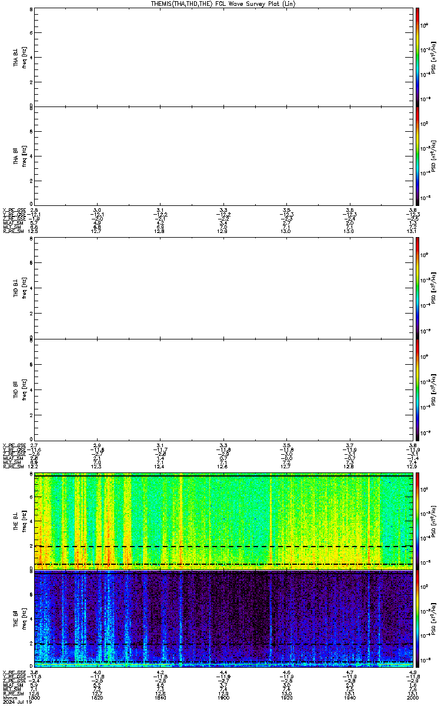Click X_RE_GSE value 3.3 under THA panels
This screenshot has width=441, height=706.
[x=223, y=210]
